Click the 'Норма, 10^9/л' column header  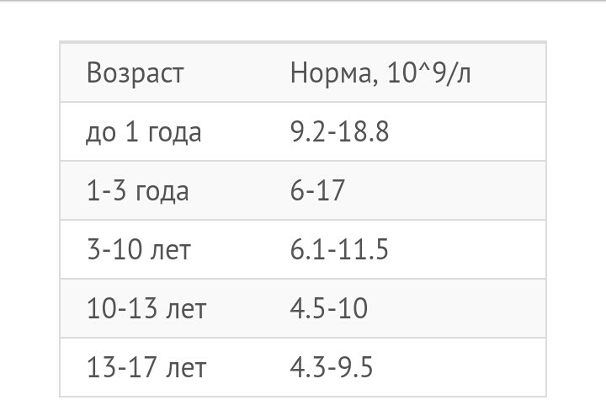point(380,72)
